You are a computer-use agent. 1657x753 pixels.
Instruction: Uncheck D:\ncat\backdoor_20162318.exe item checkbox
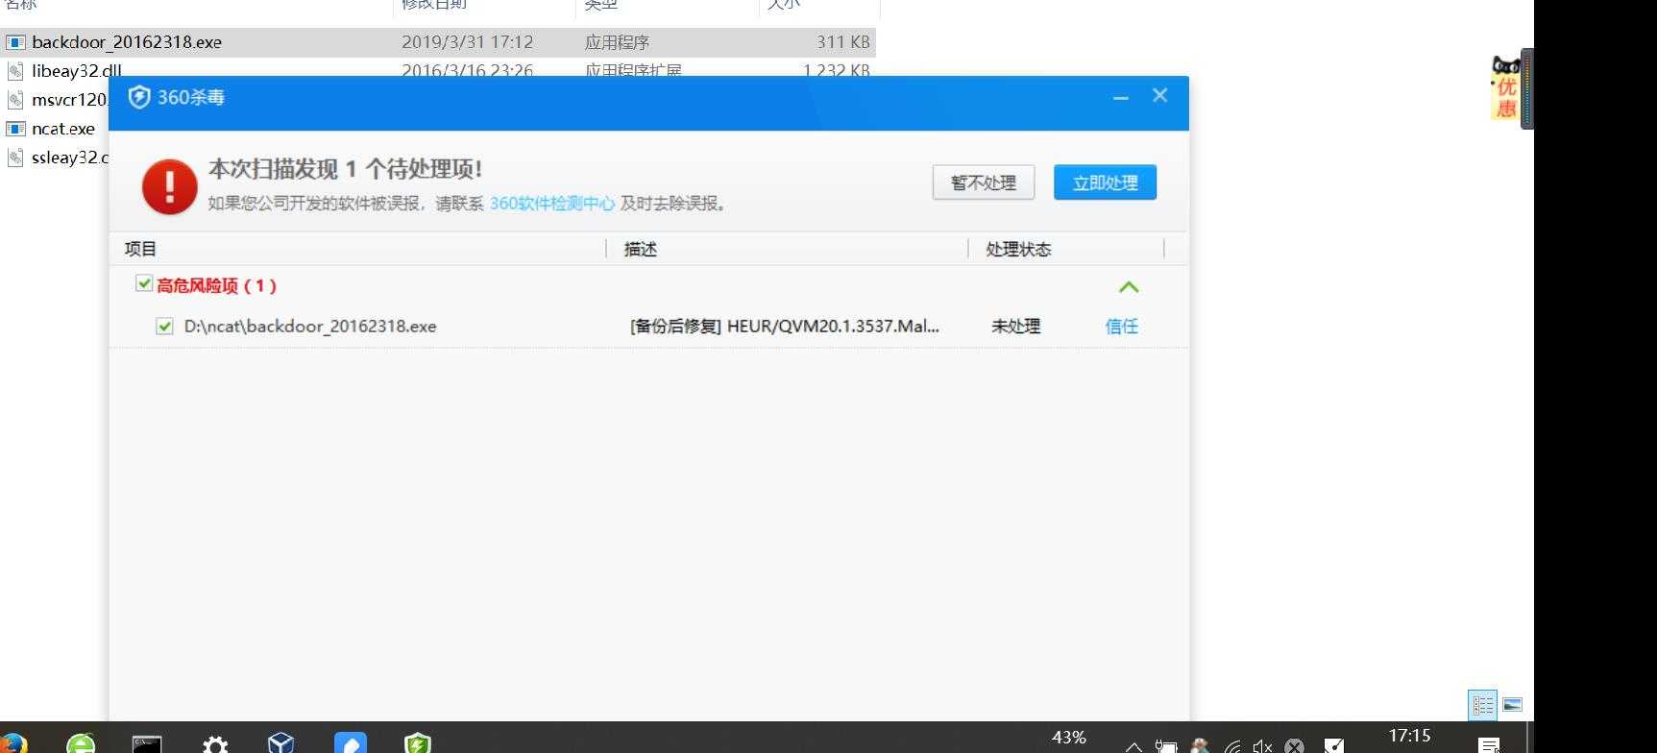[x=164, y=327]
